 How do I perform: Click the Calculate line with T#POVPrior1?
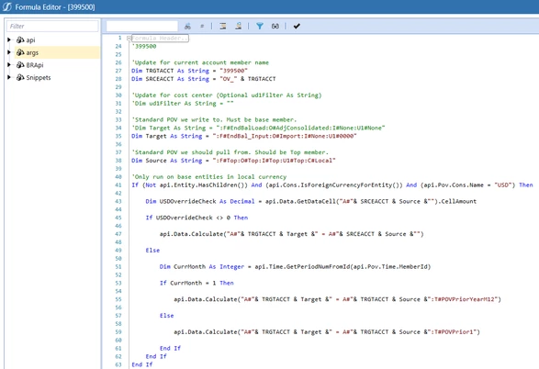pyautogui.click(x=327, y=332)
